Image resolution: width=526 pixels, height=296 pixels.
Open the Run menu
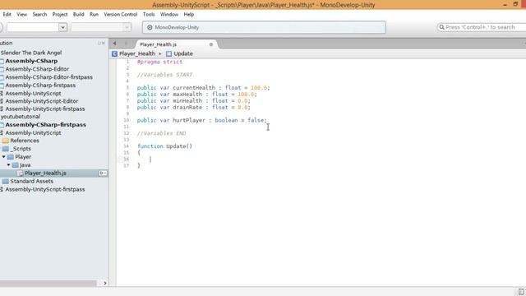[x=94, y=15]
